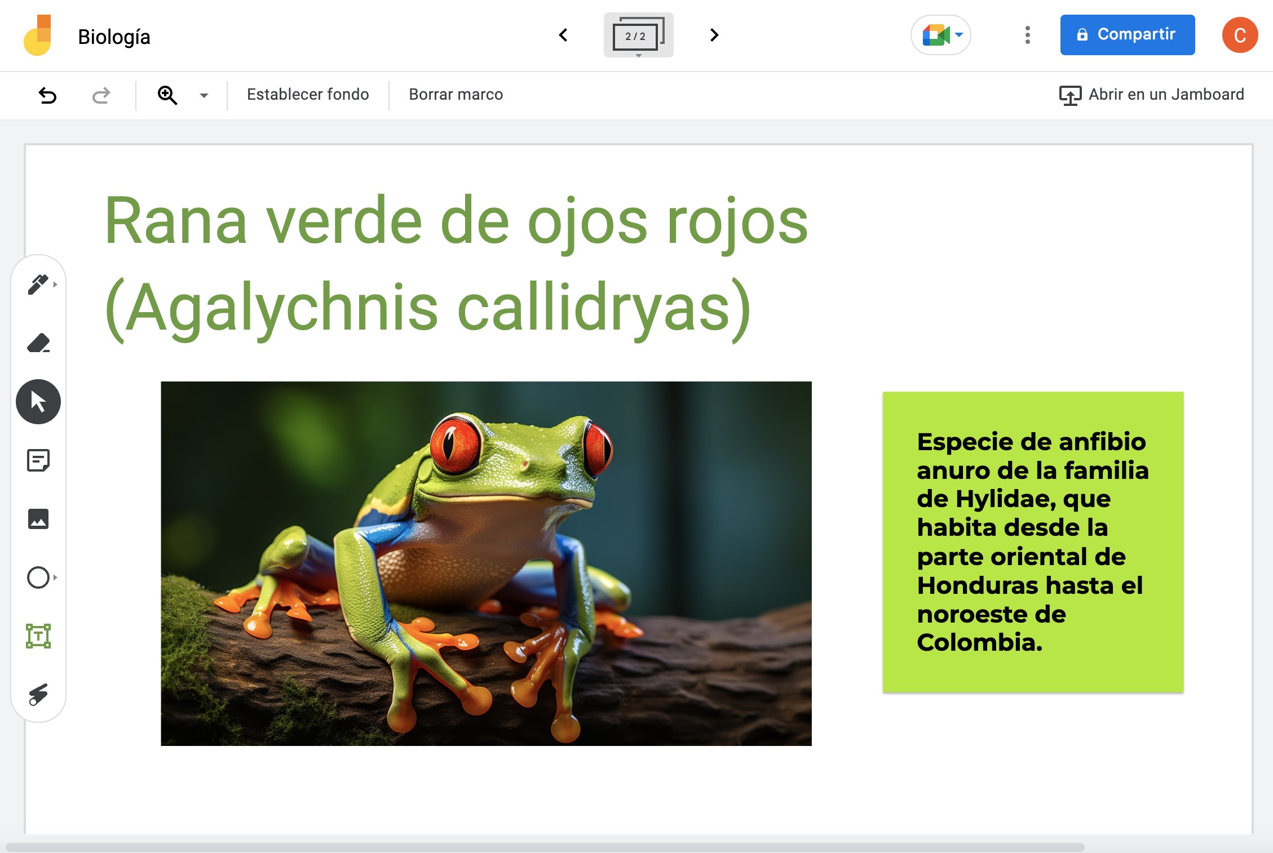1273x853 pixels.
Task: Add a sticky note
Action: pyautogui.click(x=38, y=460)
